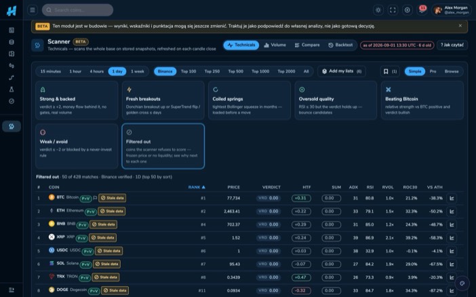Select the All universe filter
476x297 pixels.
306,71
